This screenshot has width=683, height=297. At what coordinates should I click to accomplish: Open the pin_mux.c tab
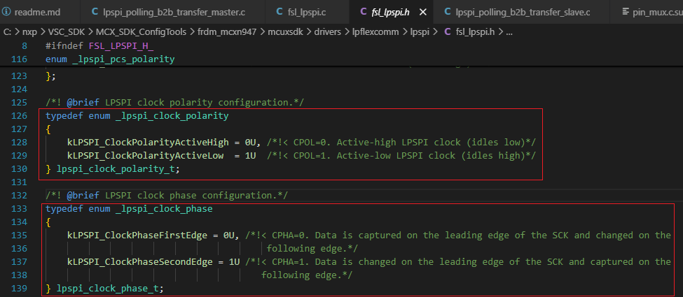click(647, 12)
